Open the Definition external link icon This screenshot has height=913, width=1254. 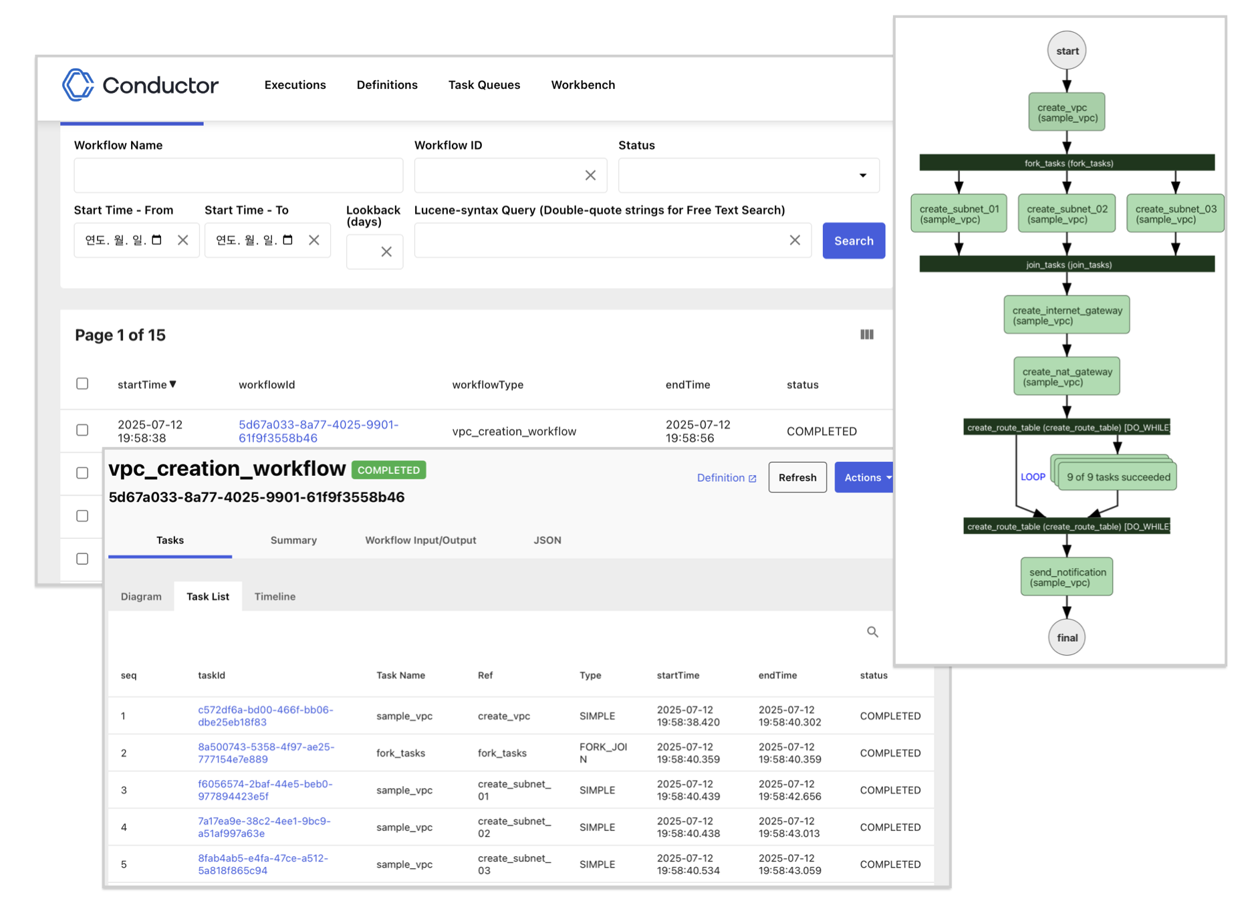coord(753,478)
